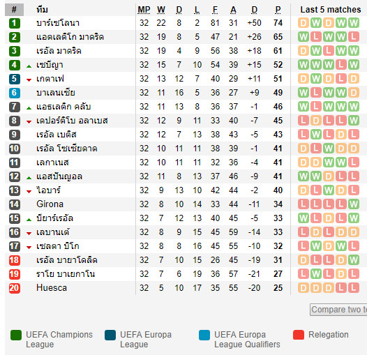
Task: Click the green rank 1 badge
Action: point(14,23)
